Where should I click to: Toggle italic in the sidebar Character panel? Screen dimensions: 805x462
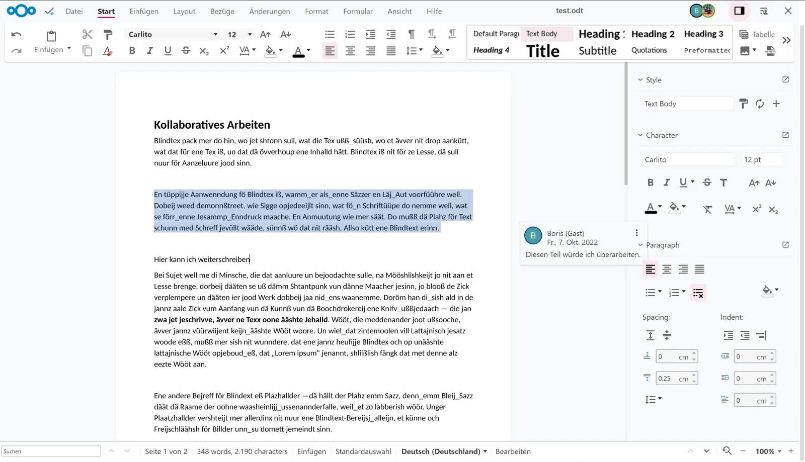(667, 182)
